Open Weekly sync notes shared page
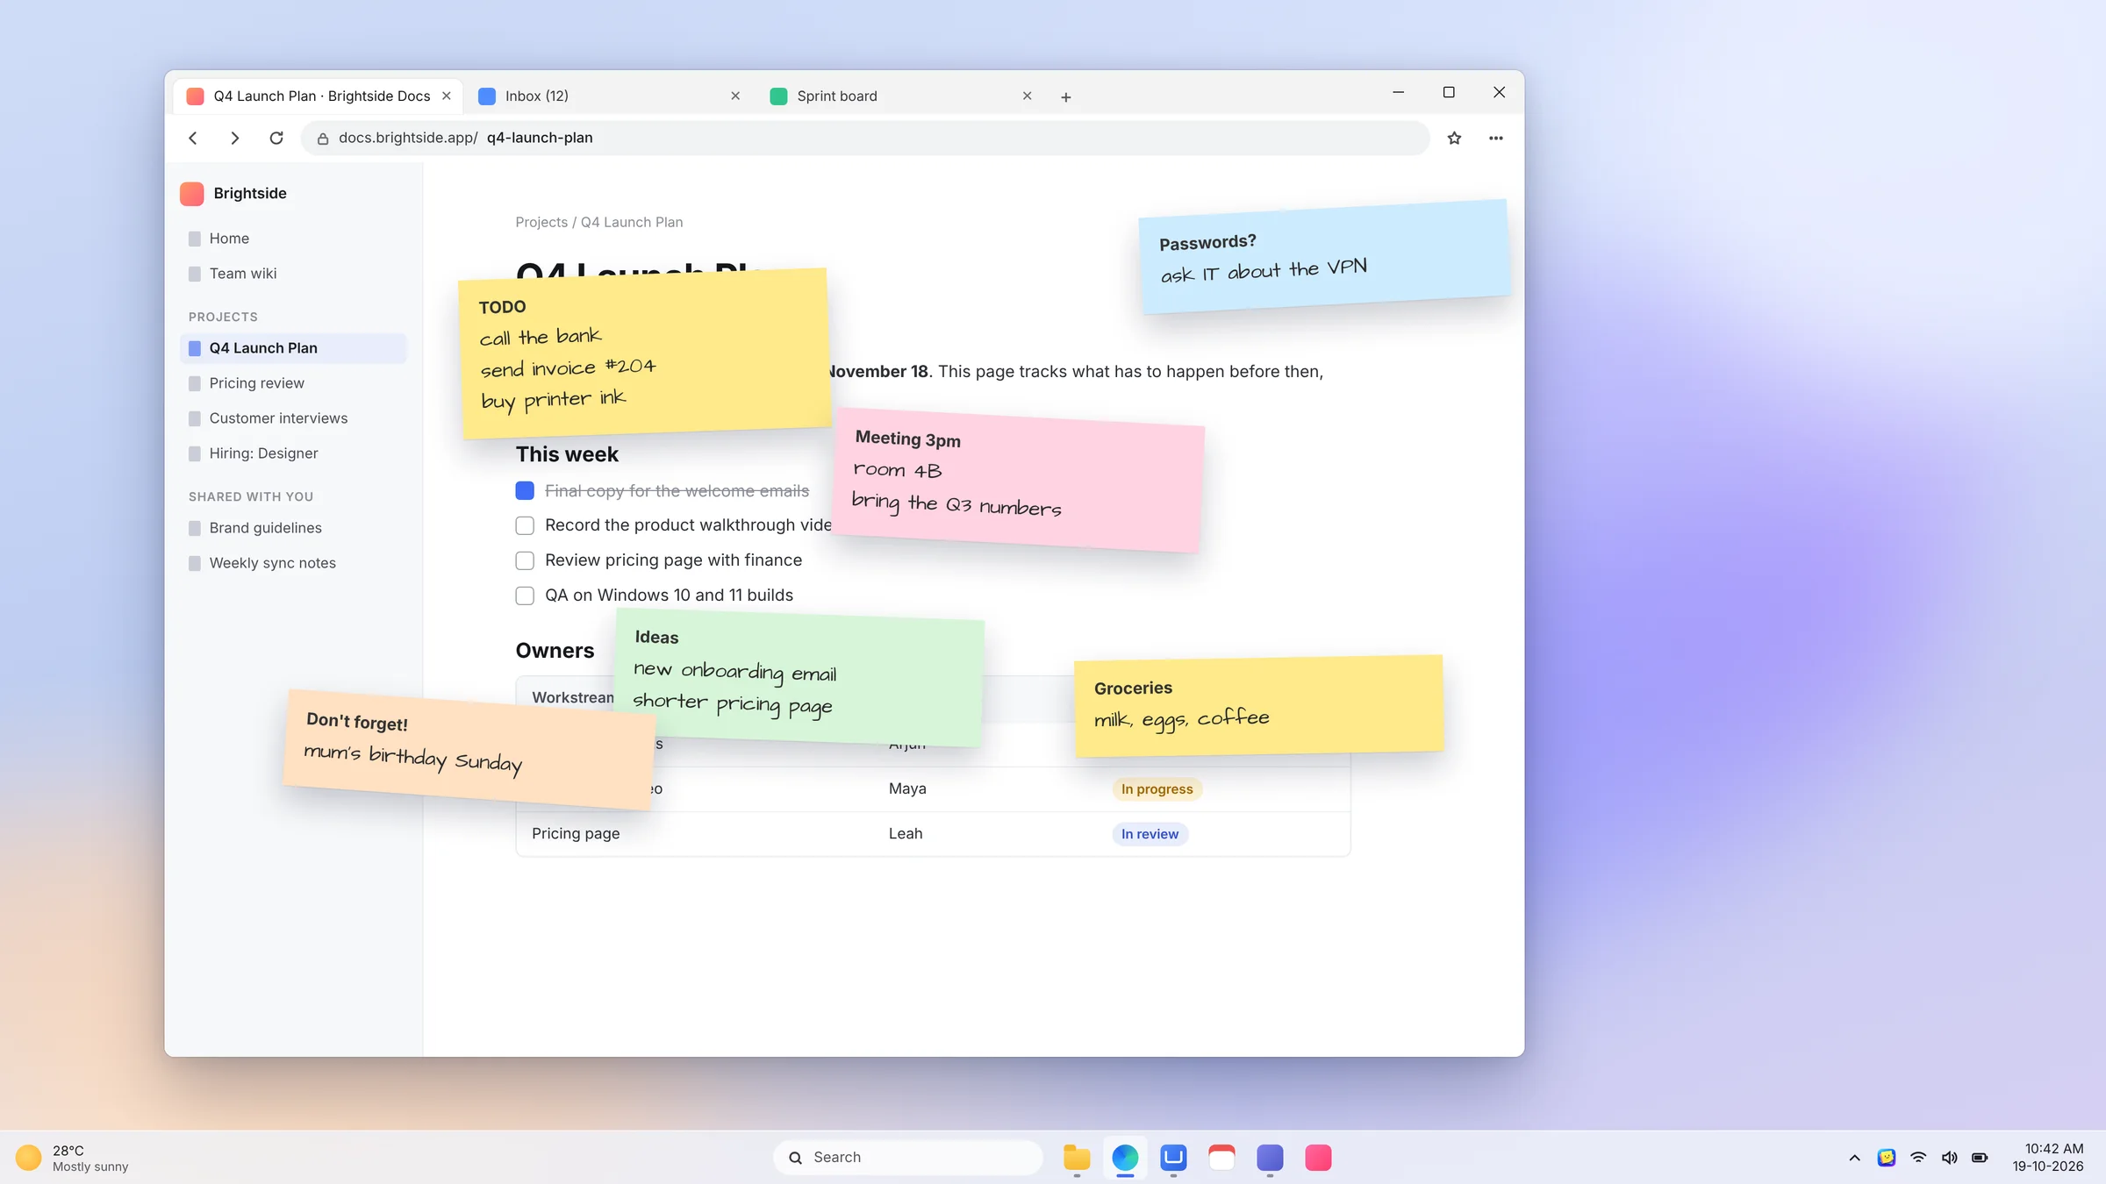Viewport: 2106px width, 1184px height. (293, 563)
